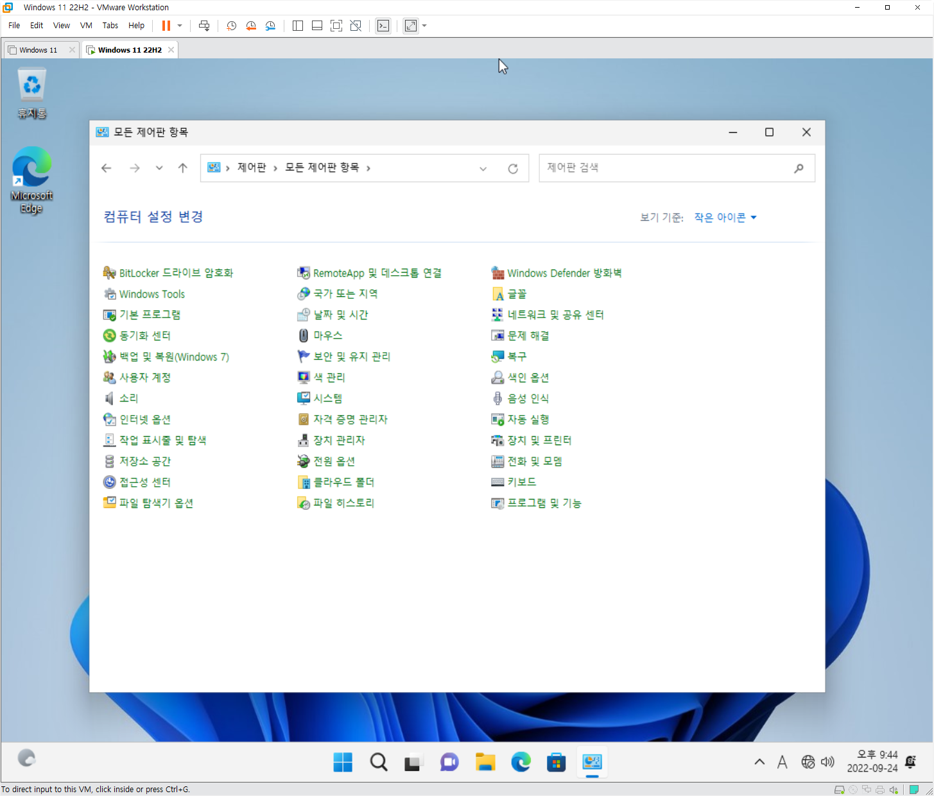
Task: Open 전원 옵션 icon
Action: [x=304, y=461]
